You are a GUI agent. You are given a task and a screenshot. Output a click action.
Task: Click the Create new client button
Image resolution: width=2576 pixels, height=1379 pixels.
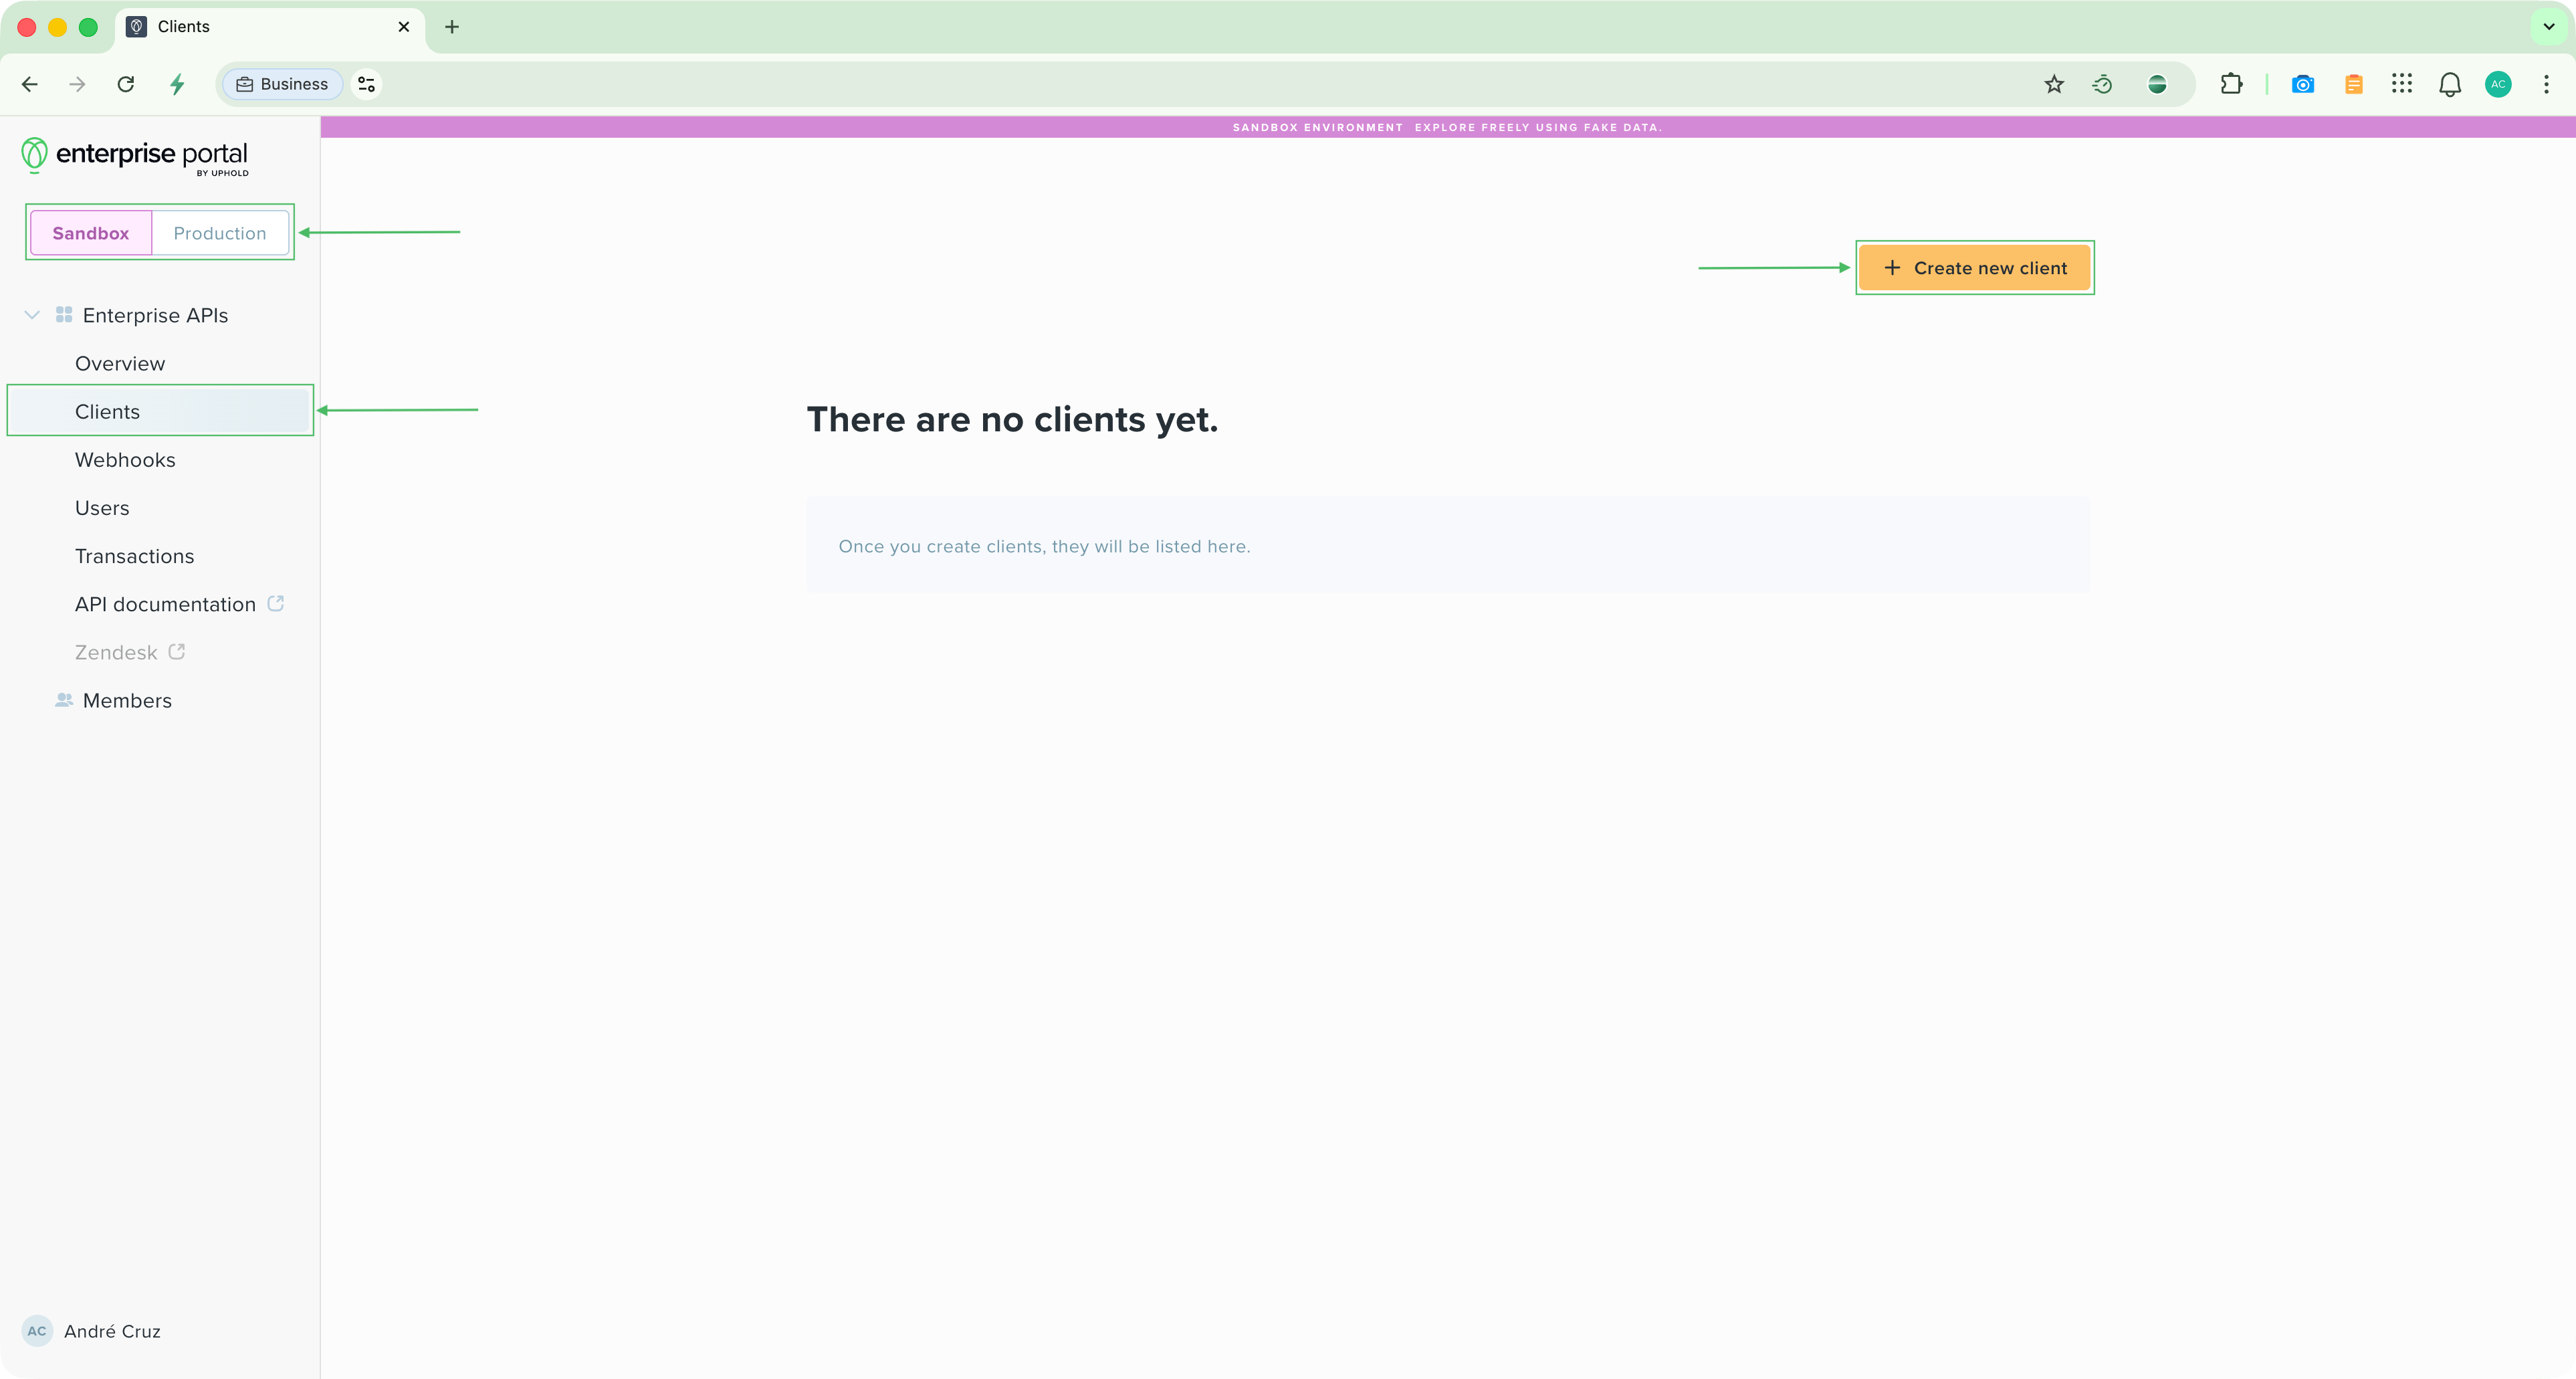coord(1974,268)
